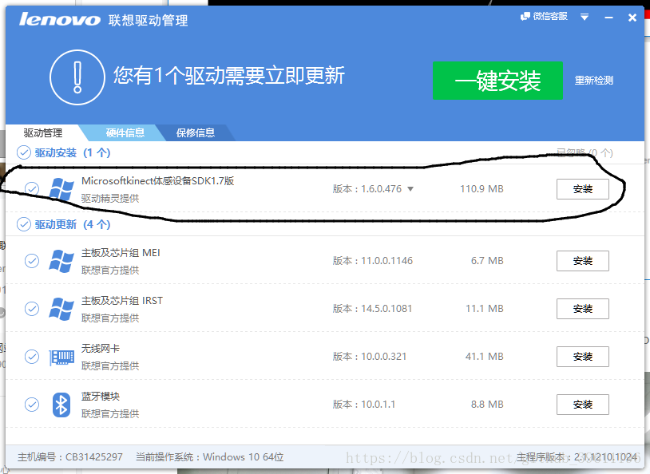
Task: Install the 蓝牙模块 driver
Action: 582,405
